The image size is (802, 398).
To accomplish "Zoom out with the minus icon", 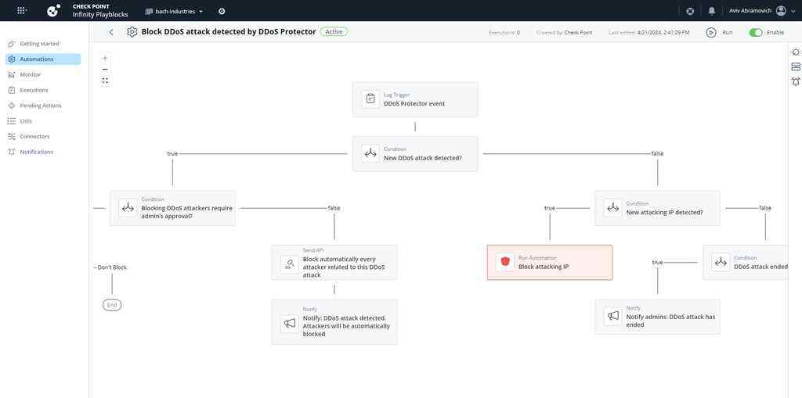I will 105,69.
